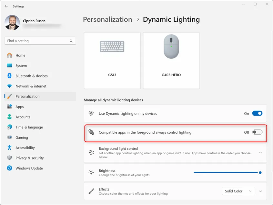Open Accounts settings in sidebar
The width and height of the screenshot is (273, 205).
23,117
